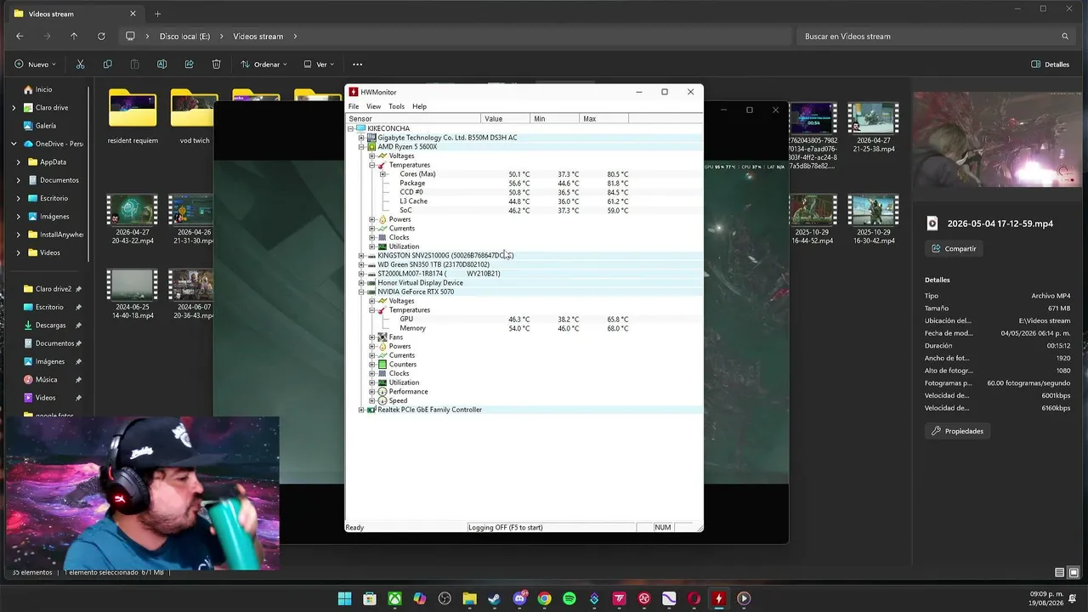The width and height of the screenshot is (1088, 612).
Task: Click the Buscar en Videos stream search box
Action: click(x=935, y=37)
